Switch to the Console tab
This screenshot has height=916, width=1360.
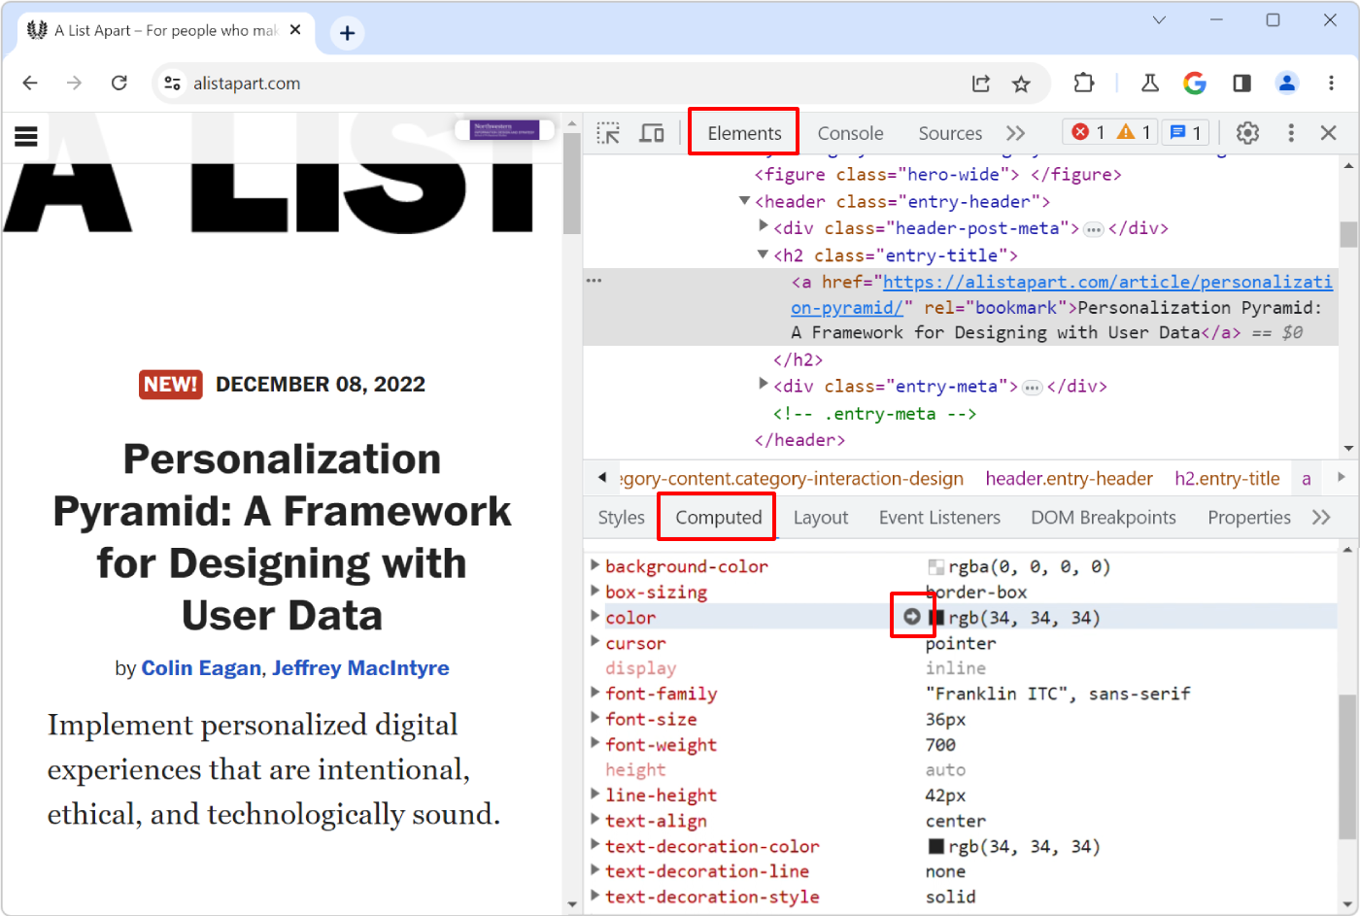(x=850, y=132)
